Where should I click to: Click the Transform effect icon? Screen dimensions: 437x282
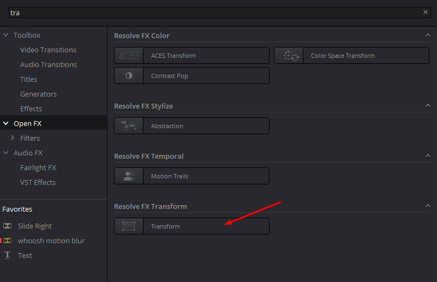[129, 226]
